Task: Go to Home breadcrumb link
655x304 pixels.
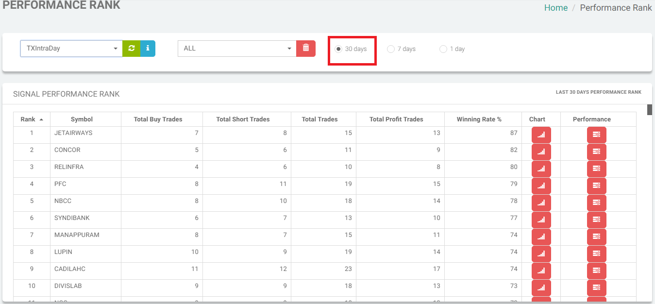Action: point(556,8)
